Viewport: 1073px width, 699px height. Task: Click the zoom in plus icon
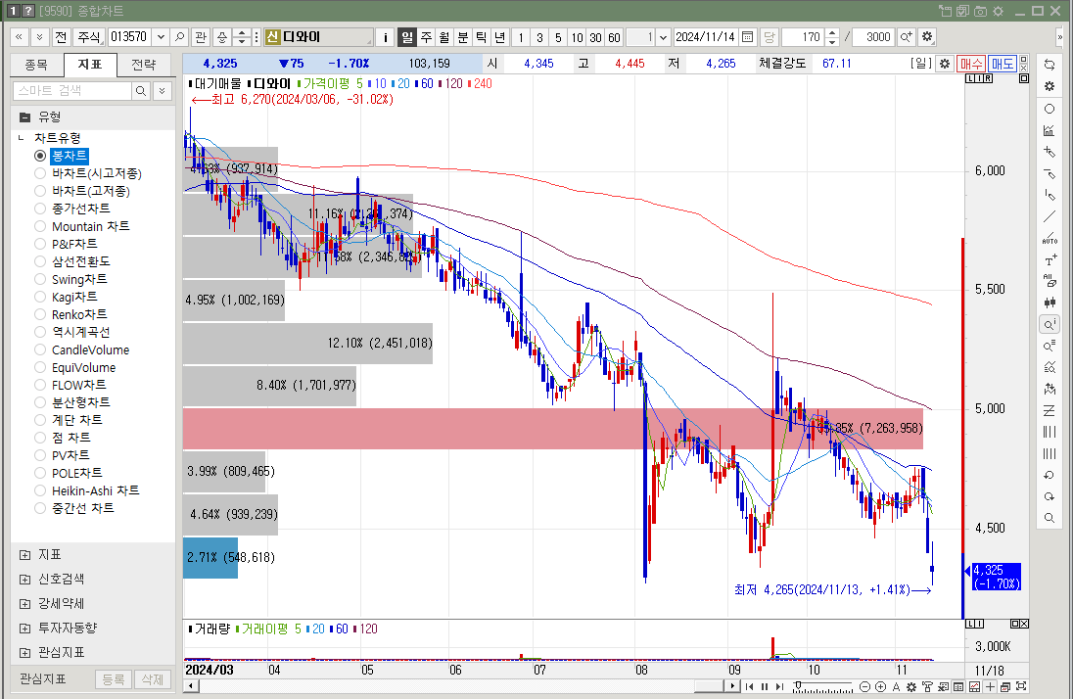(x=881, y=686)
